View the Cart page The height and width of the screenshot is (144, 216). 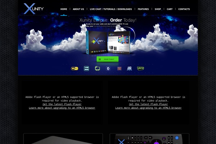170,9
